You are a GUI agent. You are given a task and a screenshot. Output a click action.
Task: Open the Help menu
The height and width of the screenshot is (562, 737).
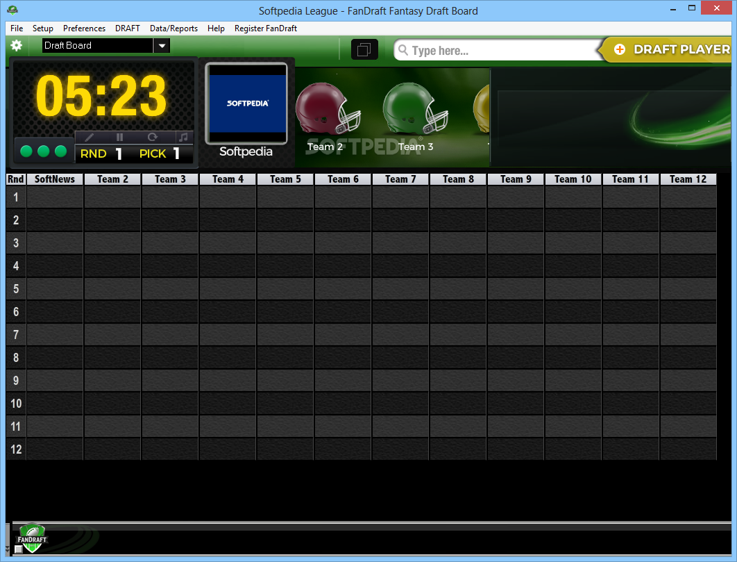(x=216, y=28)
